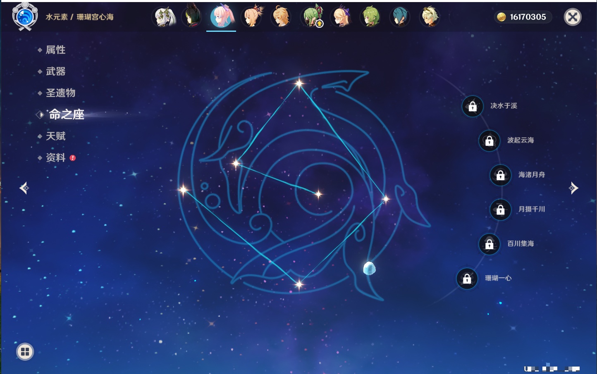Click the 百川集海 constellation label

(521, 243)
